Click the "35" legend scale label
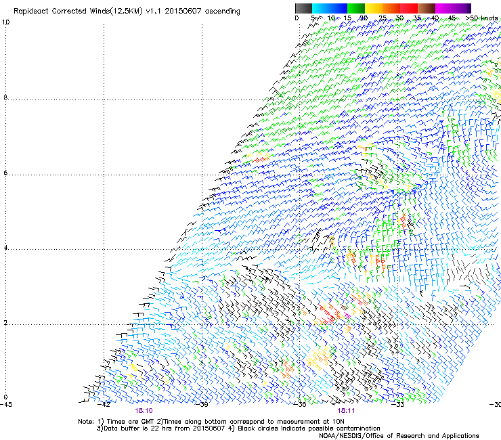This screenshot has height=440, width=501. pyautogui.click(x=417, y=18)
